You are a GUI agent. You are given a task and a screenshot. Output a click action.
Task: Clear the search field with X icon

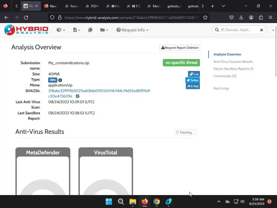point(262,30)
